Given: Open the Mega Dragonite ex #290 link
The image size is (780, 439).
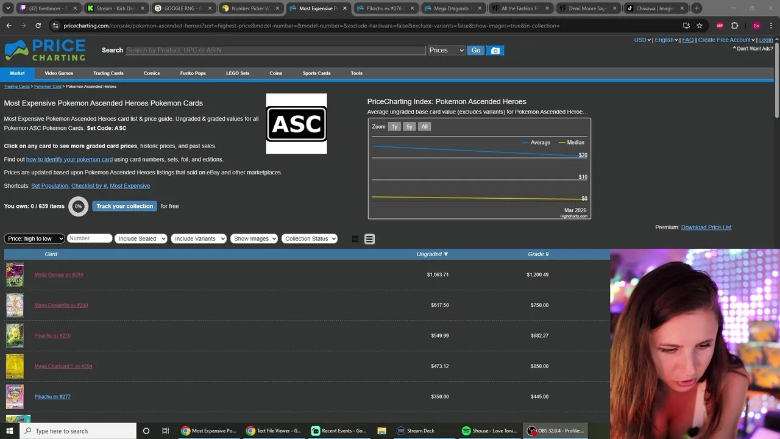Looking at the screenshot, I should pos(61,305).
